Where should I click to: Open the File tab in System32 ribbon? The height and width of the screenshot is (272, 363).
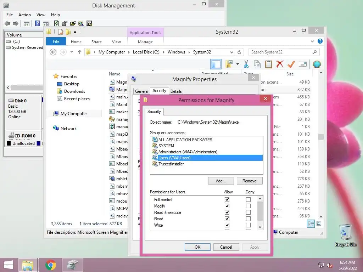pos(56,41)
